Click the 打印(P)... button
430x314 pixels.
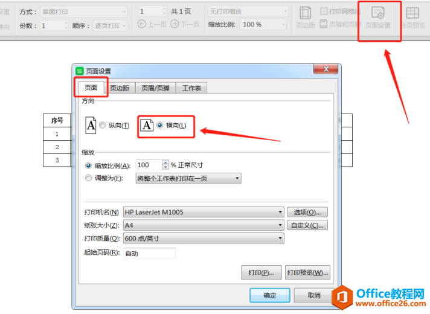(x=262, y=272)
